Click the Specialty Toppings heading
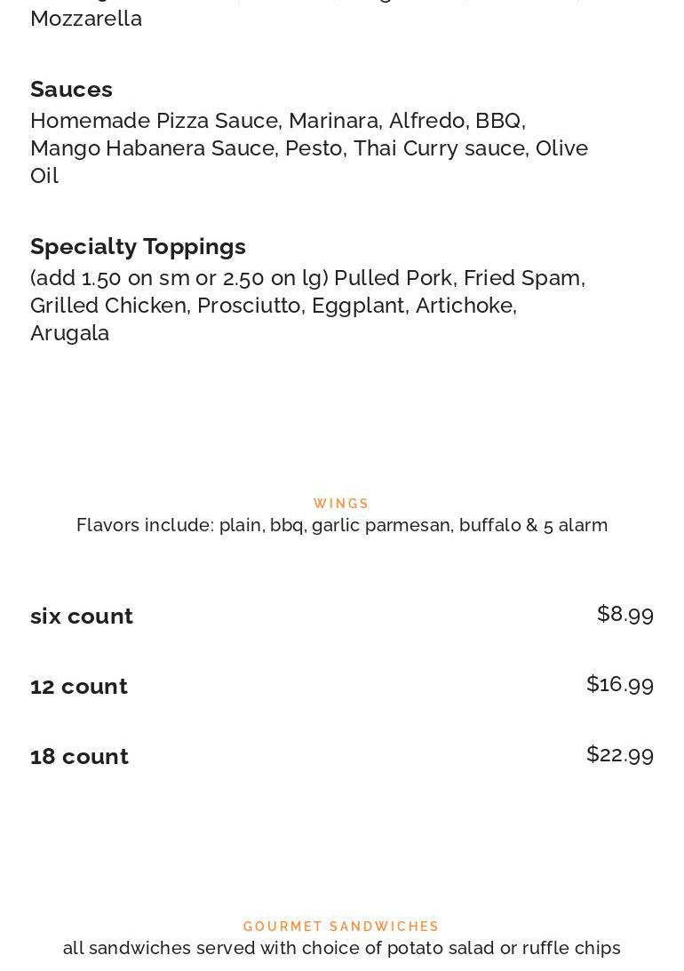This screenshot has height=971, width=684. (138, 246)
